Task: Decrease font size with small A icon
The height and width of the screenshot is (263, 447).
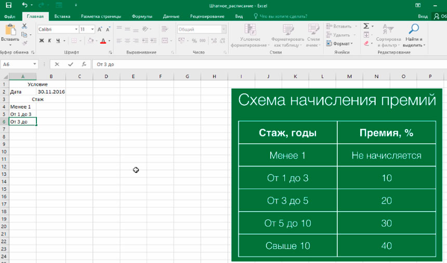Action: (x=108, y=30)
